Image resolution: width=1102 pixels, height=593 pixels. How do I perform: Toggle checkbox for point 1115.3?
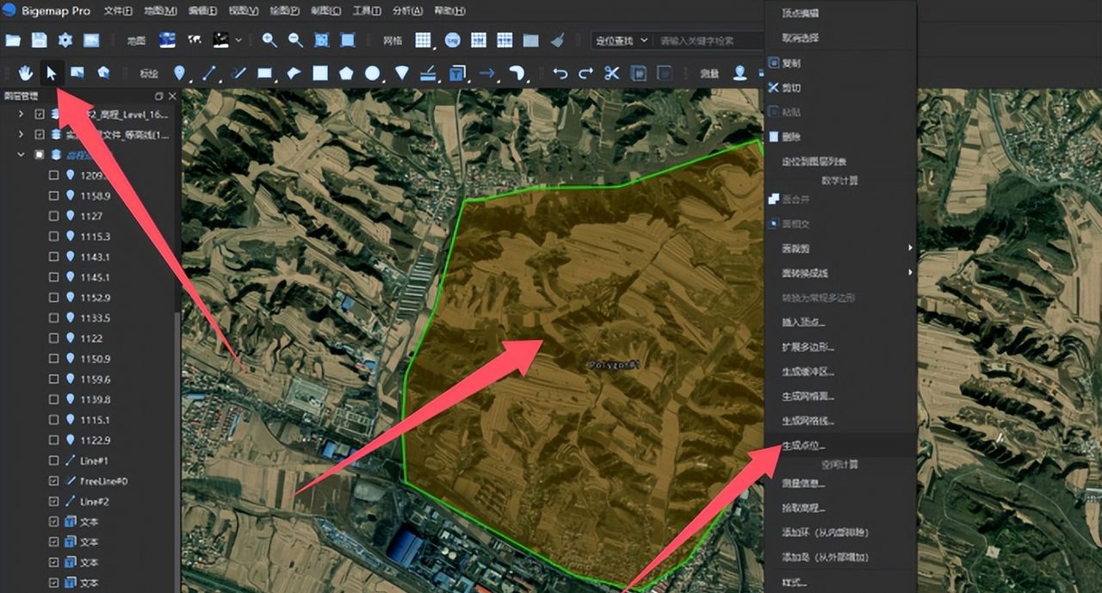tap(54, 236)
